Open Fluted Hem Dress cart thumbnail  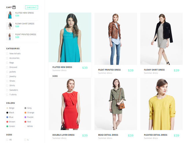[x=10, y=15]
